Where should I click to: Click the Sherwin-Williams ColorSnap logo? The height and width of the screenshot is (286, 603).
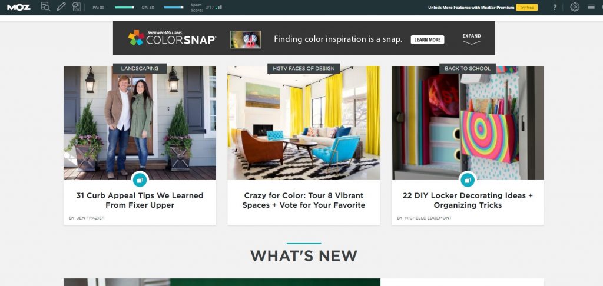pos(172,38)
